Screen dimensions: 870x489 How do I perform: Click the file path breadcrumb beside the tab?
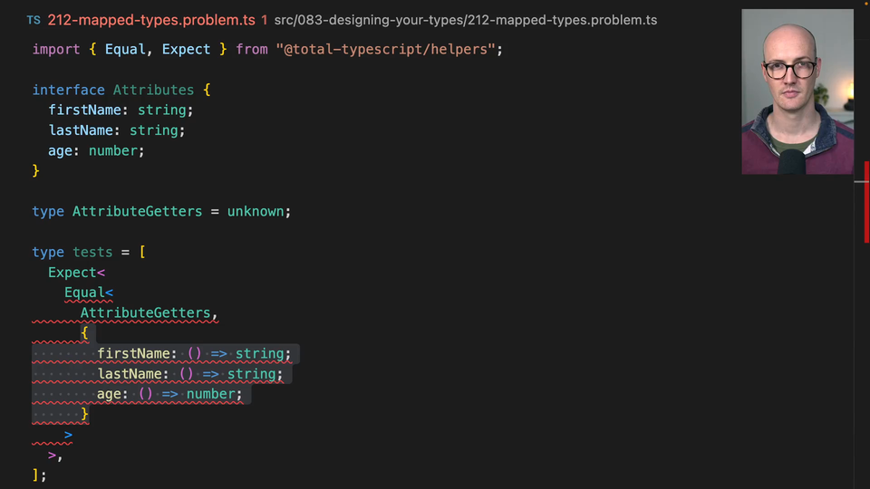tap(465, 19)
